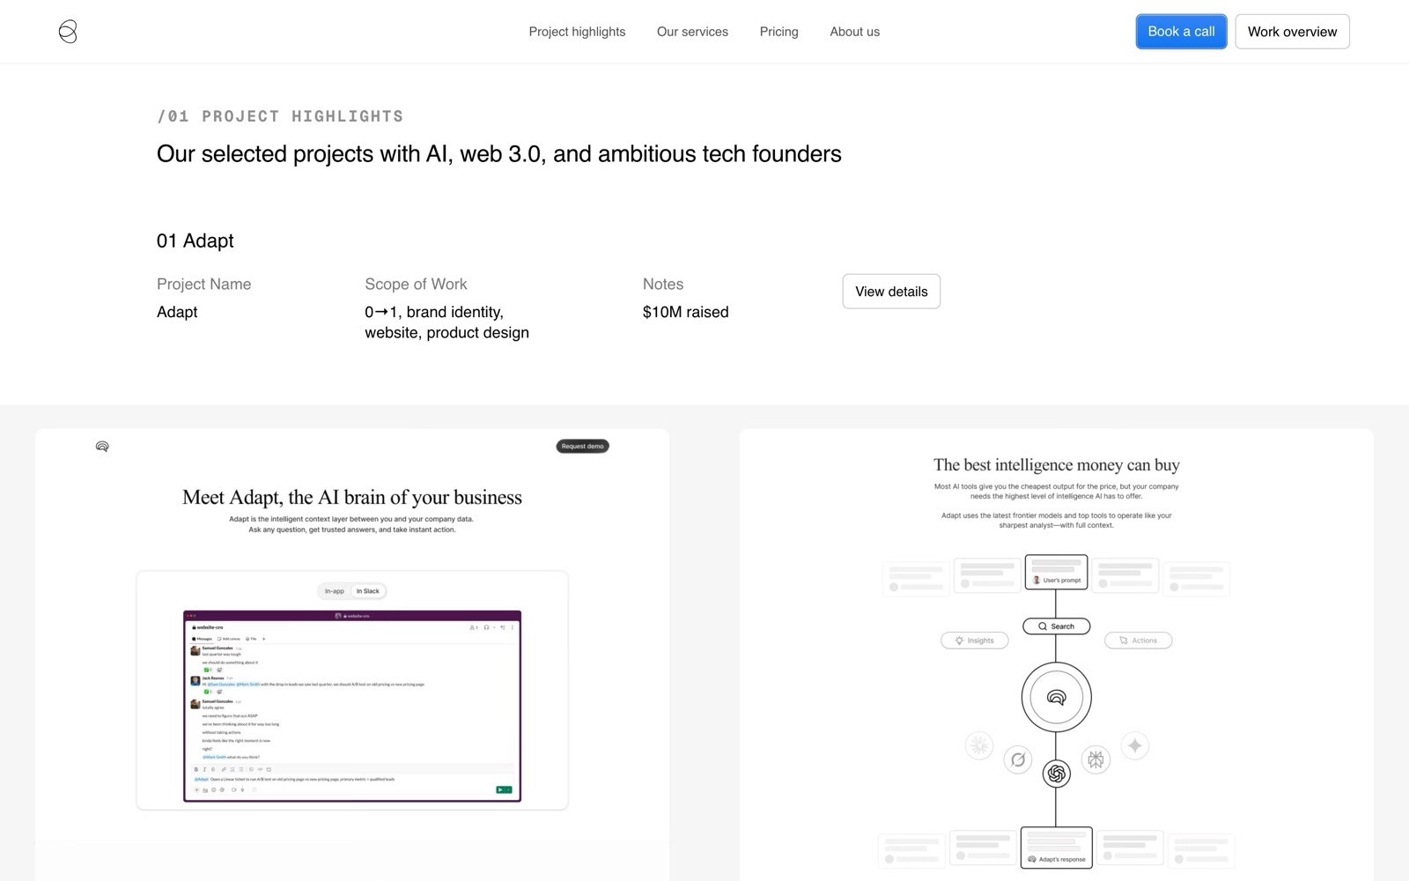Click the User's prompt card in diagram
The height and width of the screenshot is (881, 1409).
[1057, 572]
